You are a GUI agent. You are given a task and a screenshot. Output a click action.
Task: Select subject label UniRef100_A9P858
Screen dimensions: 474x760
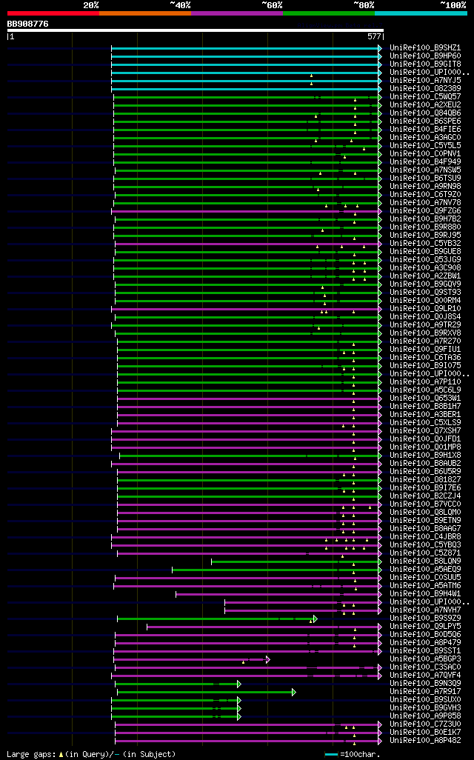click(425, 716)
